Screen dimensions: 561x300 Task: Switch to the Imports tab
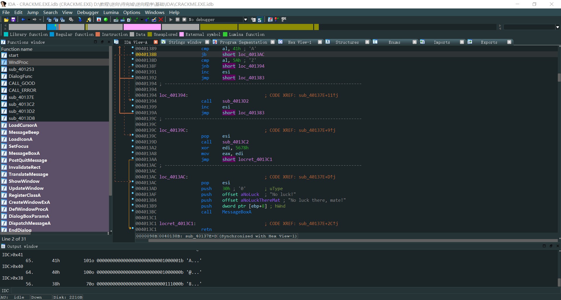441,42
